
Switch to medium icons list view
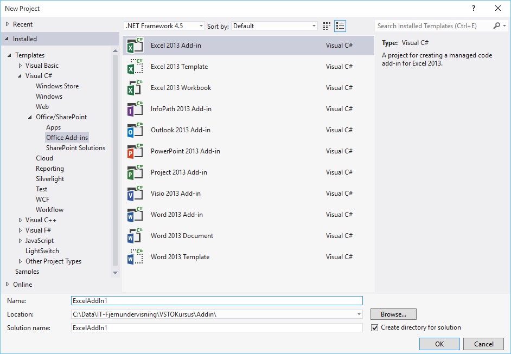340,26
